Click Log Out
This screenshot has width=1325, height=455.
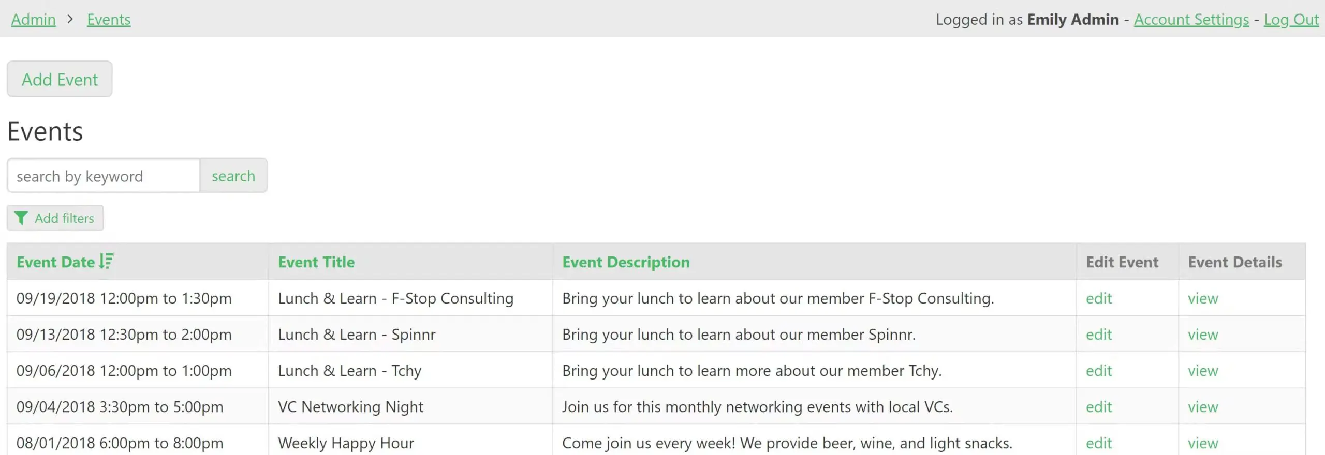1291,20
